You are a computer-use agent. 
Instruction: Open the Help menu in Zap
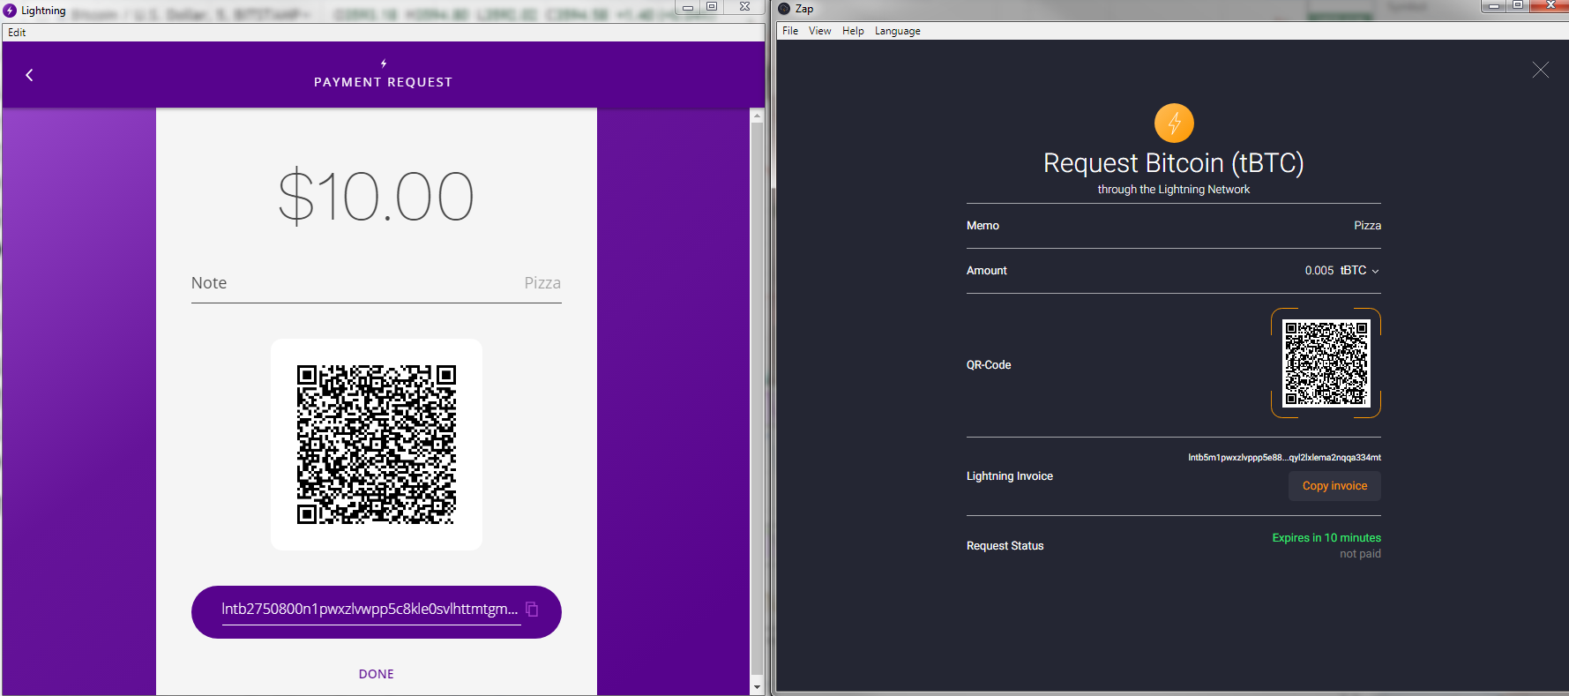(853, 31)
